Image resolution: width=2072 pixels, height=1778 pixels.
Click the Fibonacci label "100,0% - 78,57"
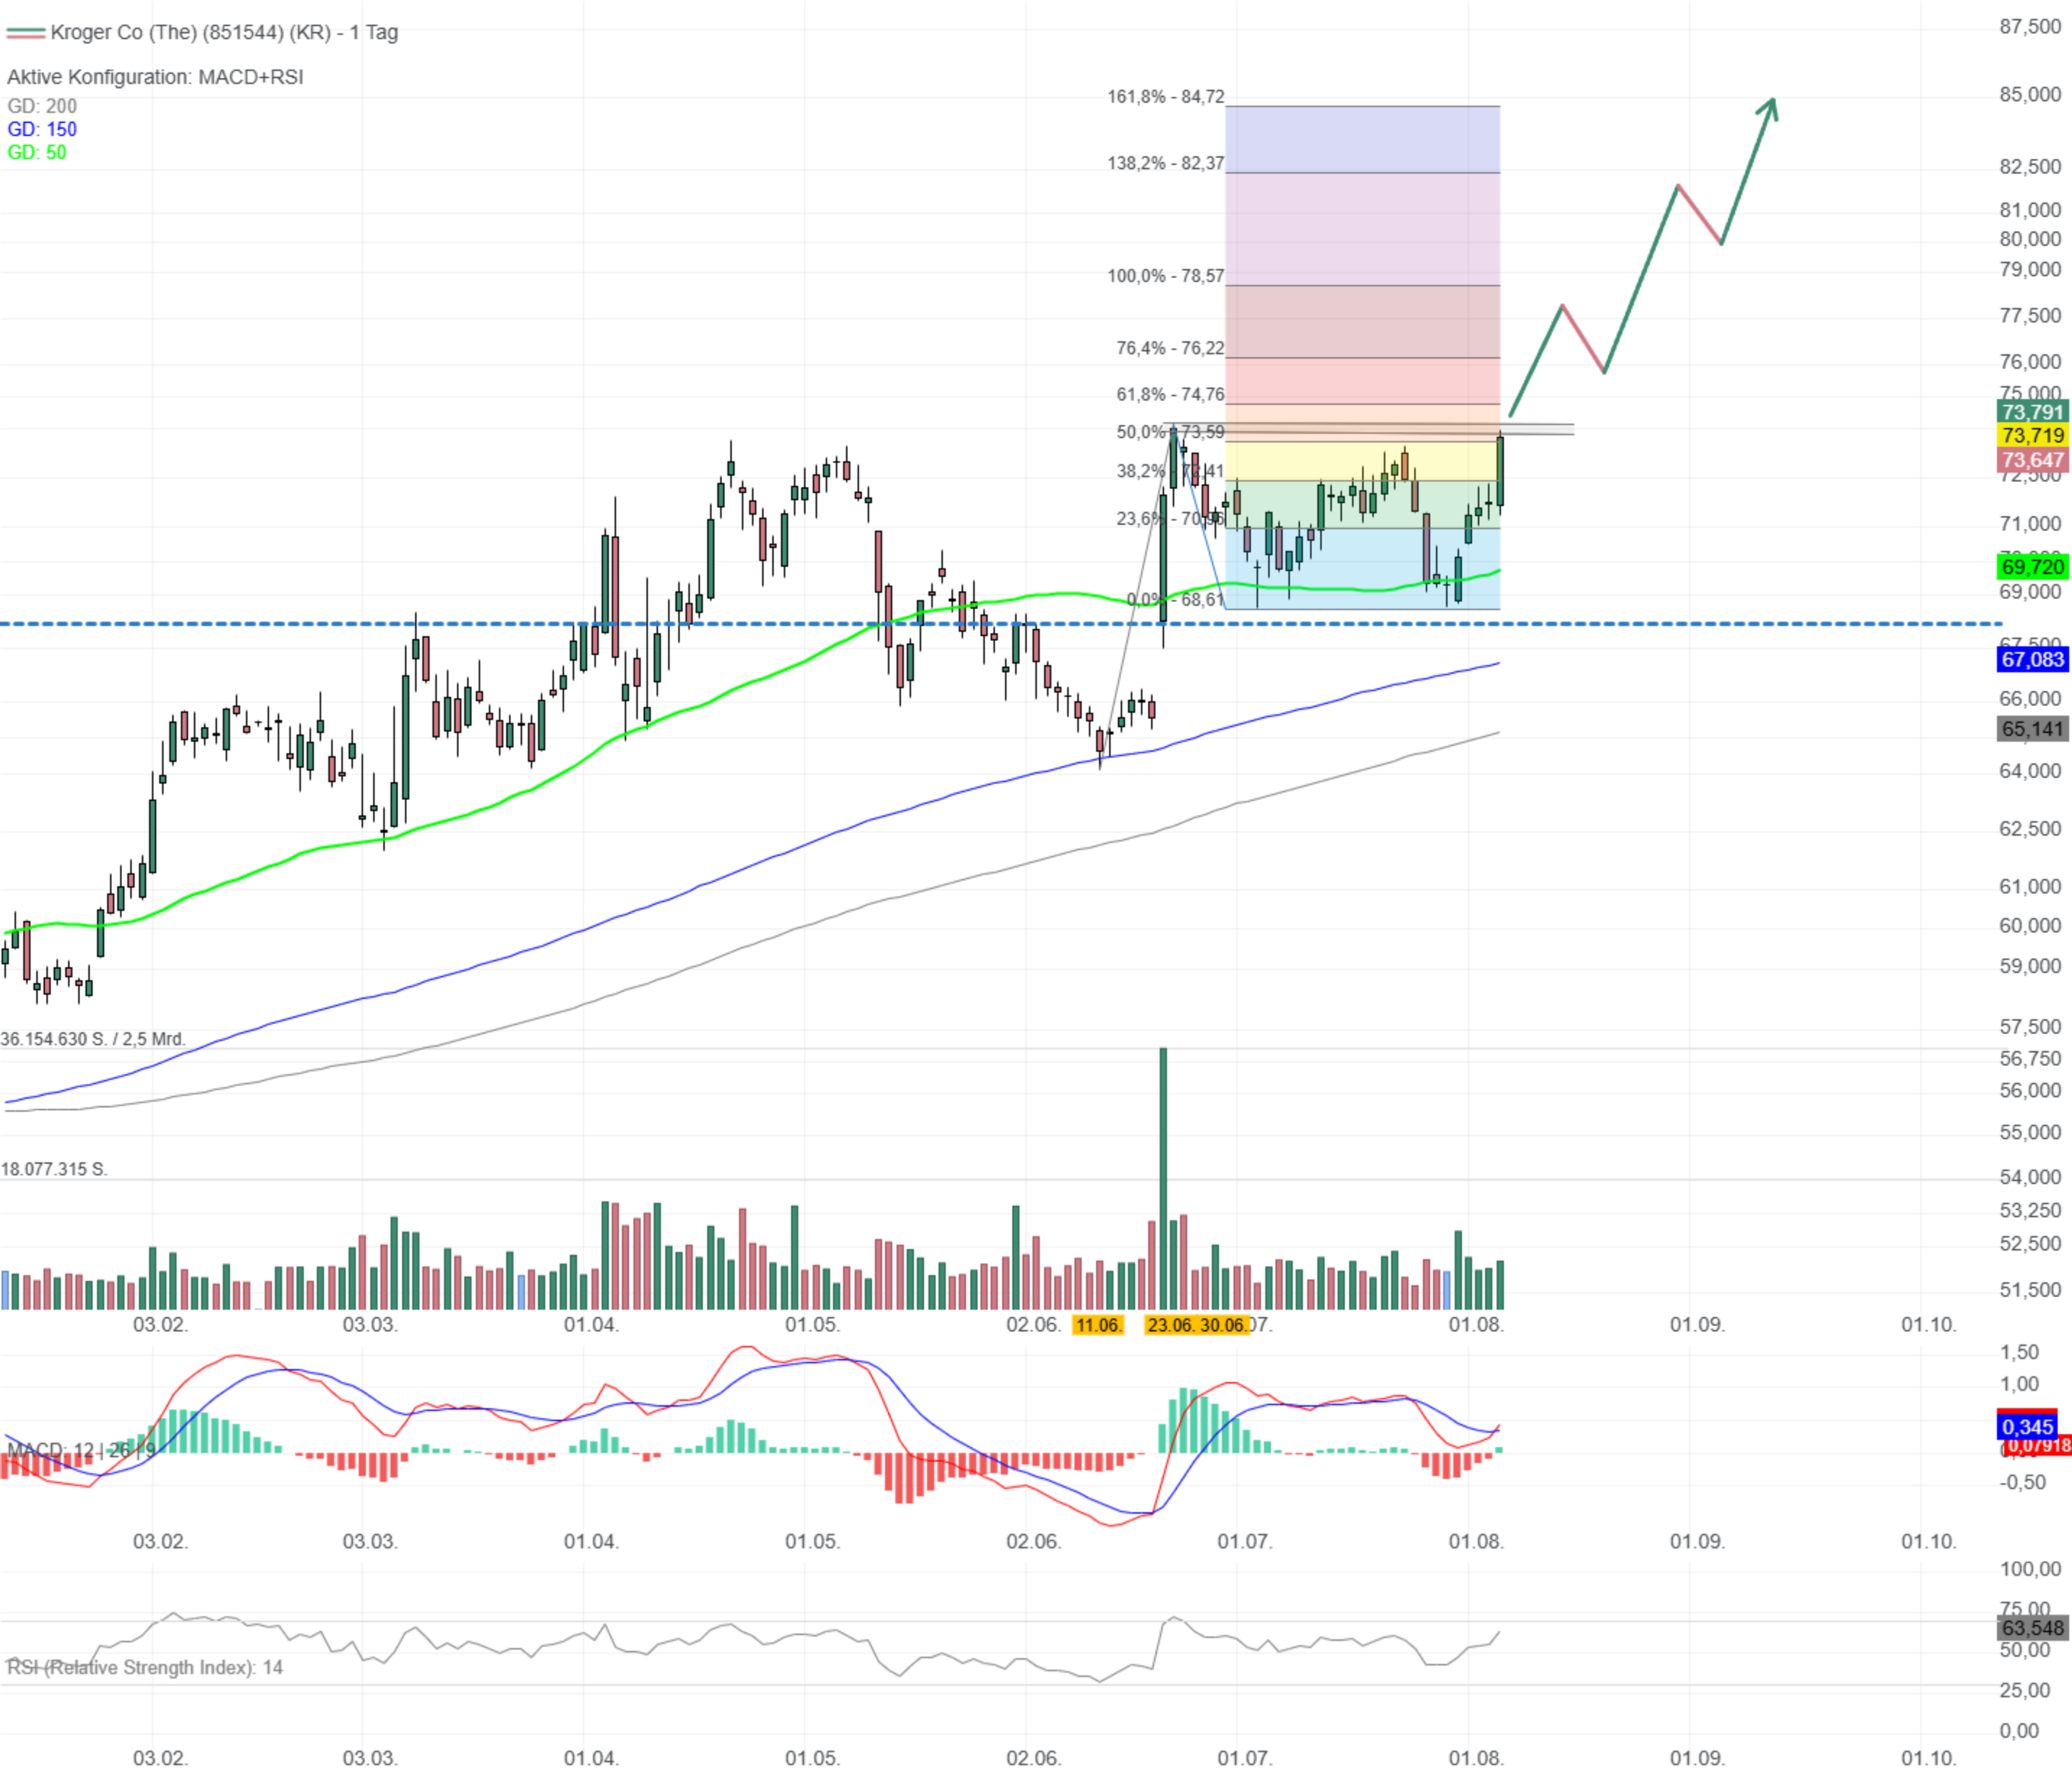[1165, 276]
